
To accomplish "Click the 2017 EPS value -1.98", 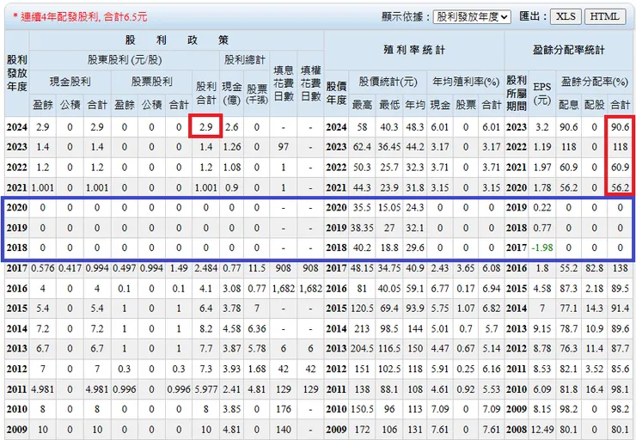I will (542, 247).
